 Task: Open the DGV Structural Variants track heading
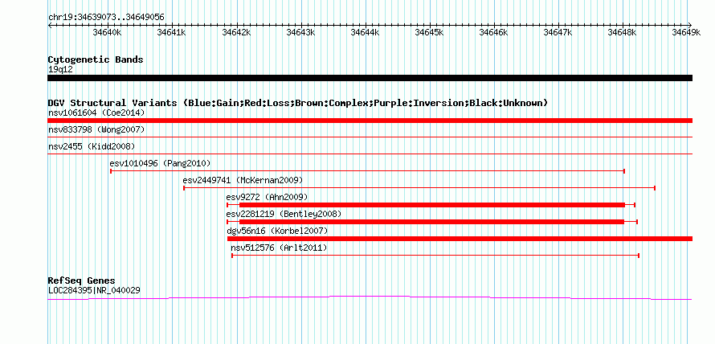point(298,103)
